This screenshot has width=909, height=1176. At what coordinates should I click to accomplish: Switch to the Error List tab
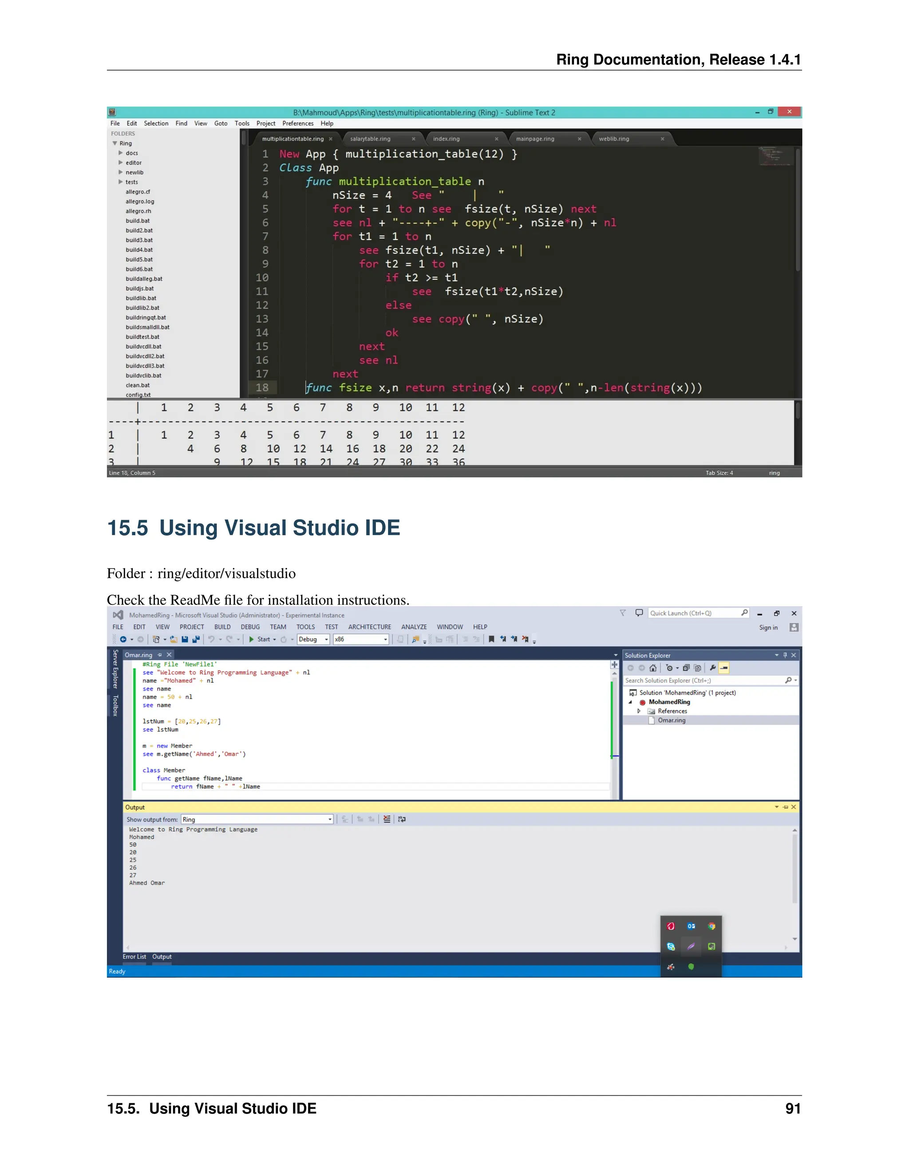tap(134, 956)
